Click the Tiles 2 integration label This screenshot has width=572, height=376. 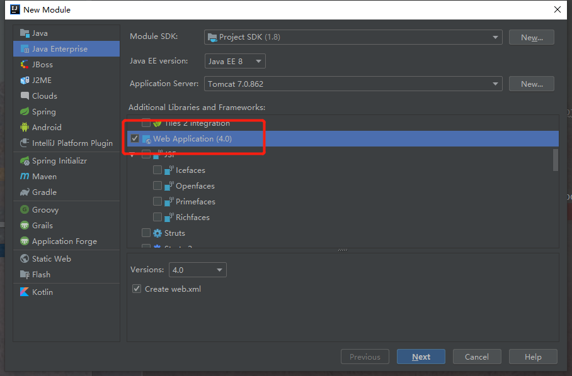tap(197, 123)
